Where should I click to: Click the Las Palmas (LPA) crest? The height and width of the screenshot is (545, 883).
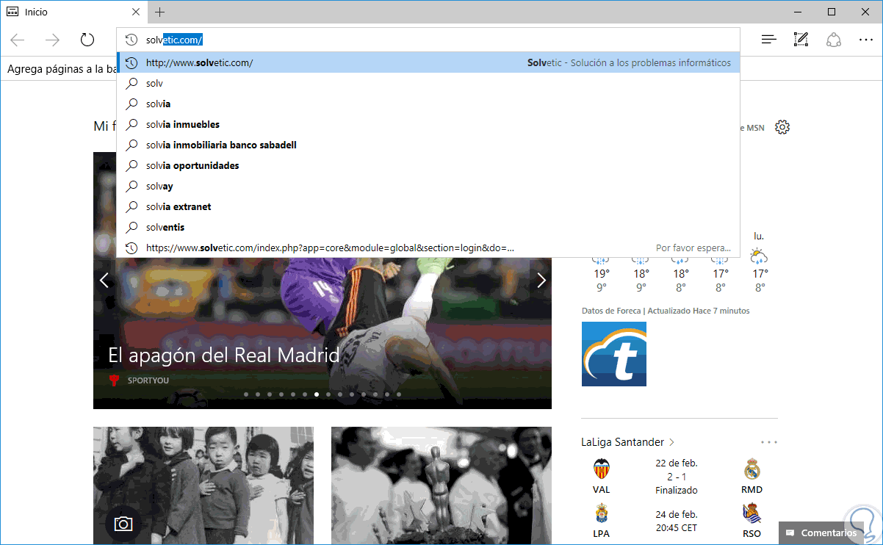coord(601,513)
